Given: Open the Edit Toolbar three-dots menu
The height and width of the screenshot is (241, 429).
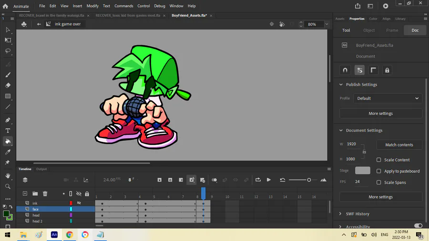Looking at the screenshot, I should (x=8, y=199).
